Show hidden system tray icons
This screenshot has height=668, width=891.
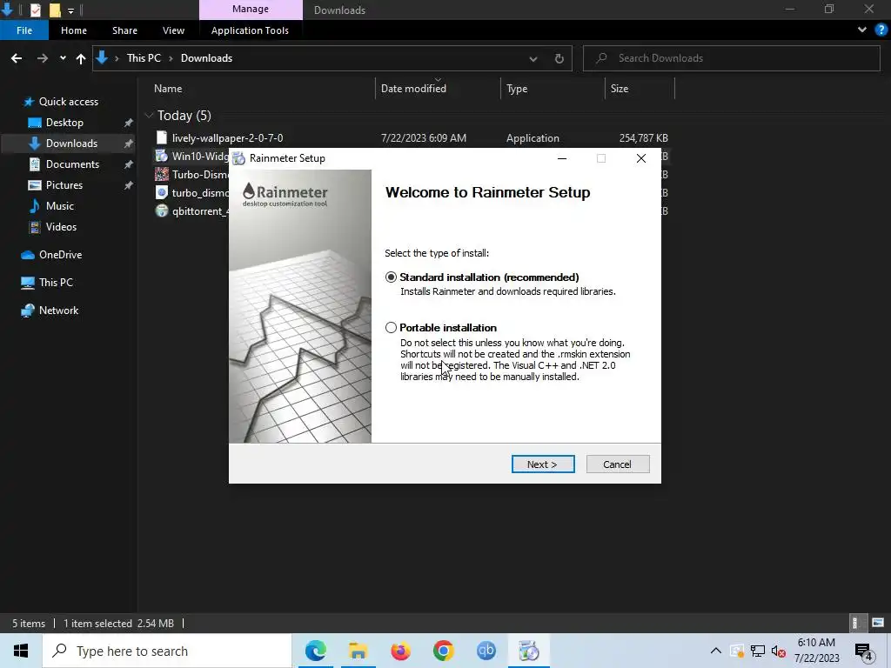coord(716,651)
